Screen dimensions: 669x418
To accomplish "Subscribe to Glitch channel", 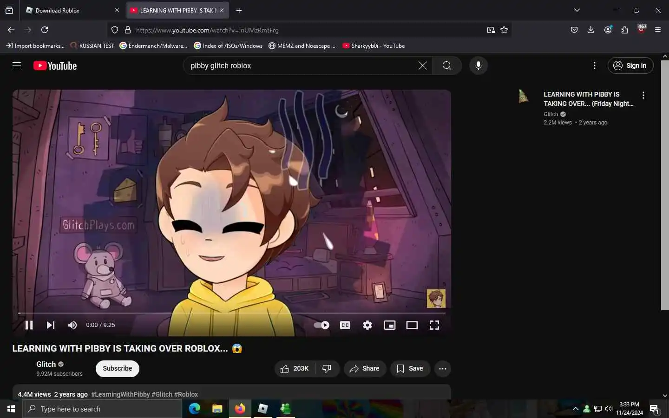I will tap(118, 368).
